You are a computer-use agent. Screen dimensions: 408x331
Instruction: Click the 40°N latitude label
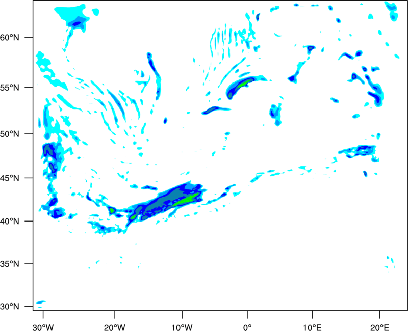10,222
